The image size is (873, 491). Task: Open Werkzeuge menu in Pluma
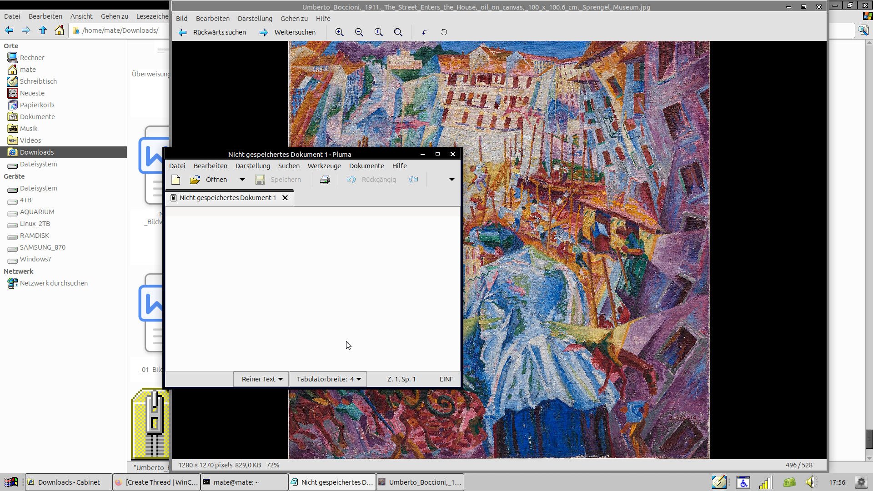(324, 166)
